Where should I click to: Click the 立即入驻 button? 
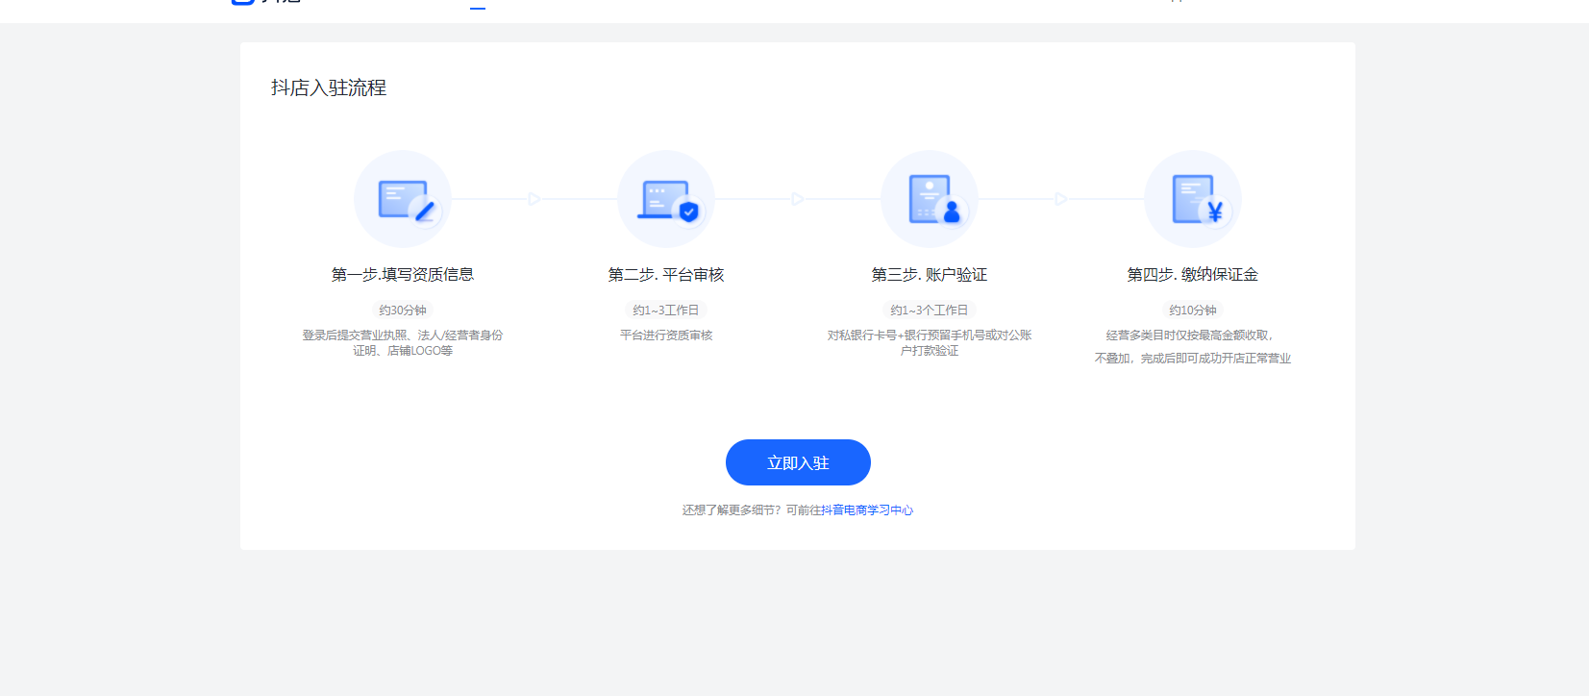click(798, 462)
